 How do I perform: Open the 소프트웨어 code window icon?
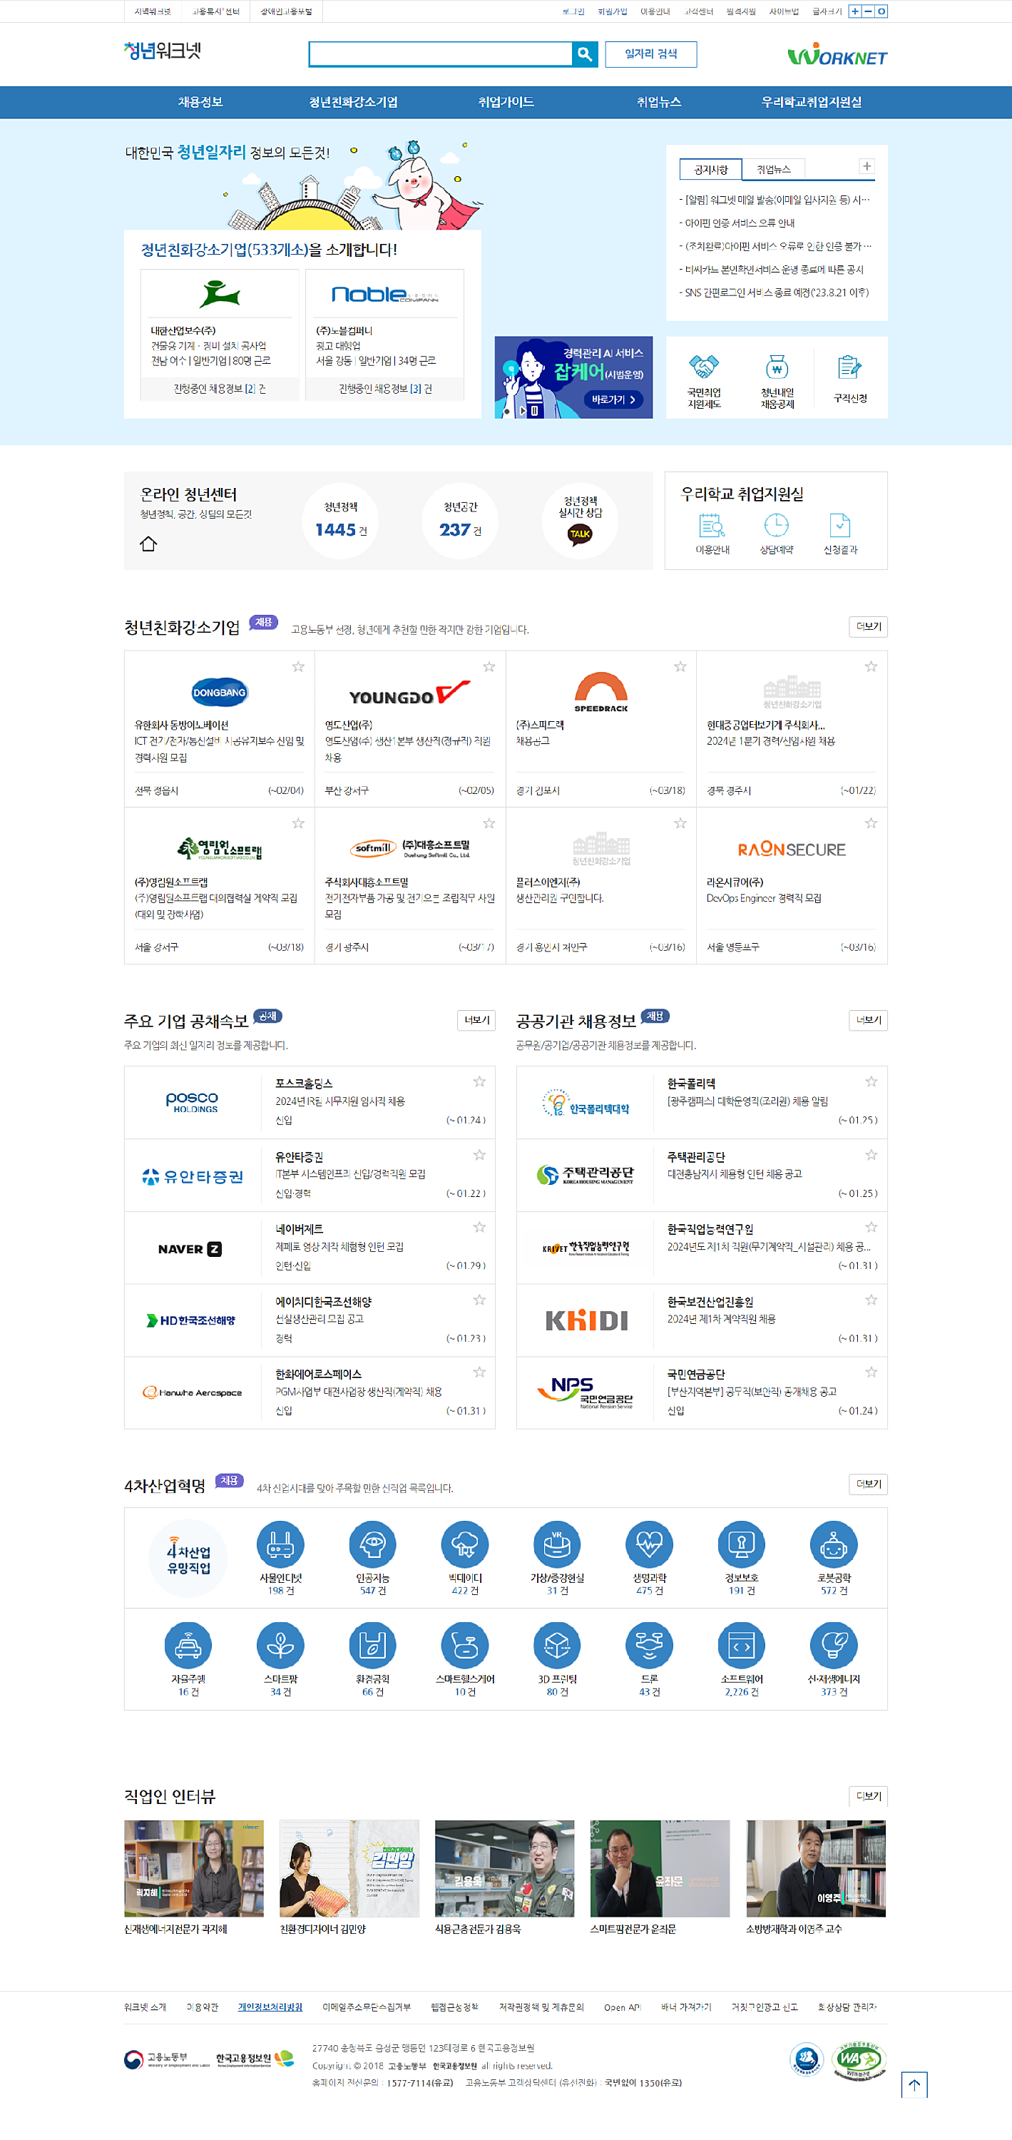pos(741,1645)
